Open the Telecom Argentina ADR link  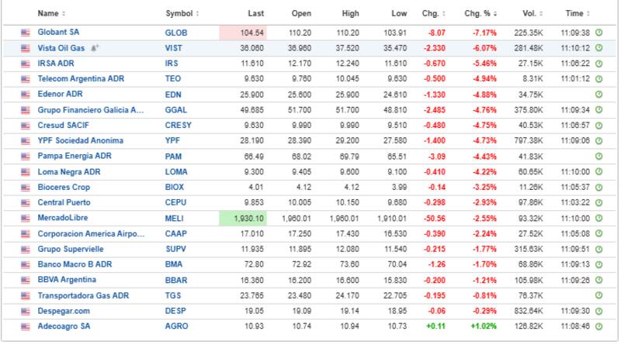pos(82,79)
